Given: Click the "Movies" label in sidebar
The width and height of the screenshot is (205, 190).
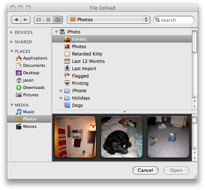Looking at the screenshot, I should point(30,126).
